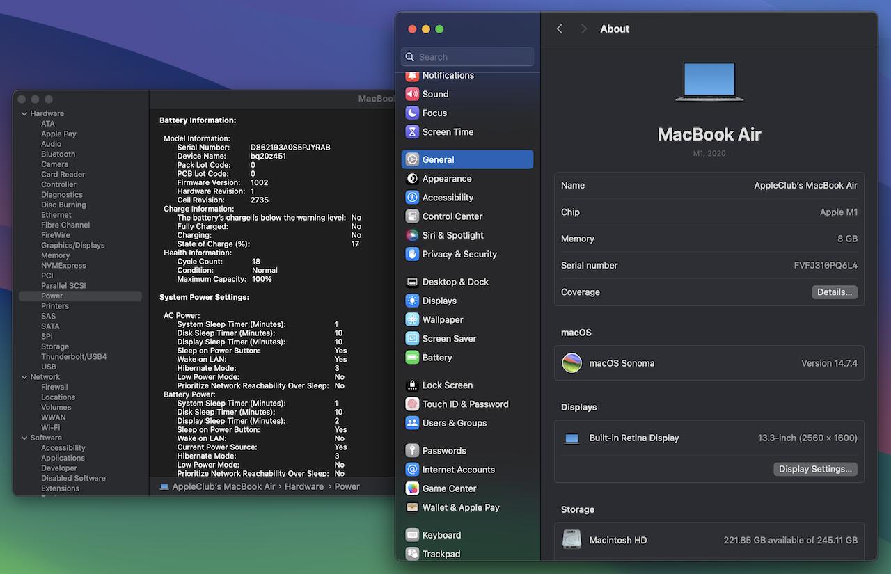Click the MacBook Air laptop image
This screenshot has height=574, width=891.
point(709,82)
